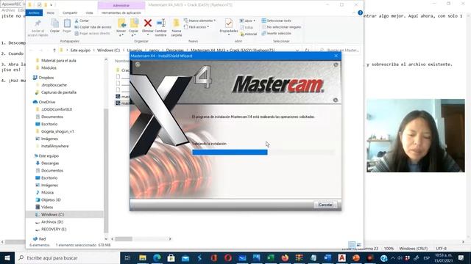Image resolution: width=471 pixels, height=264 pixels.
Task: Open the address bar history dropdown arrow
Action: tap(297, 51)
